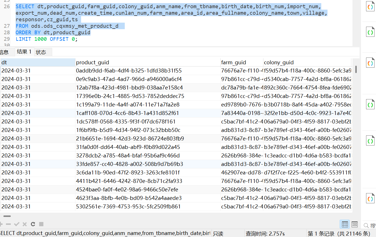The image size is (376, 237).
Task: Discard changes with the X icon
Action: 25,224
